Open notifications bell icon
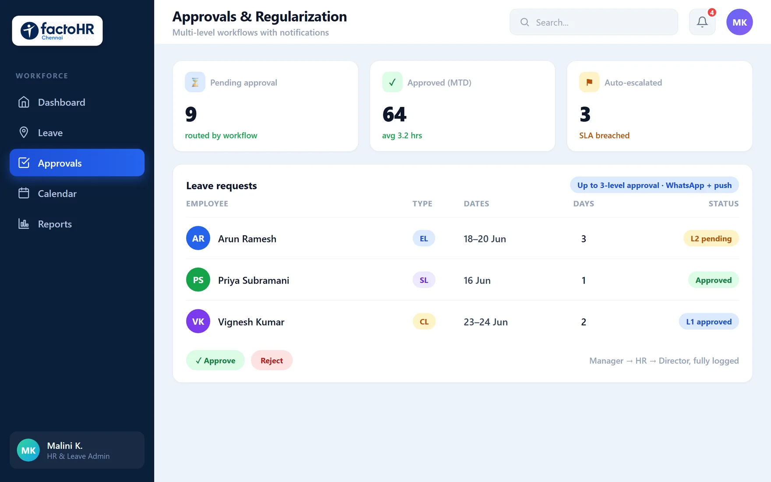 coord(702,22)
